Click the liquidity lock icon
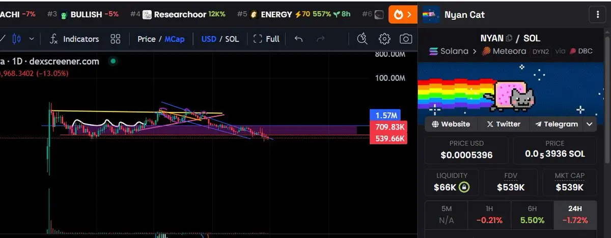The height and width of the screenshot is (238, 611). [x=464, y=187]
